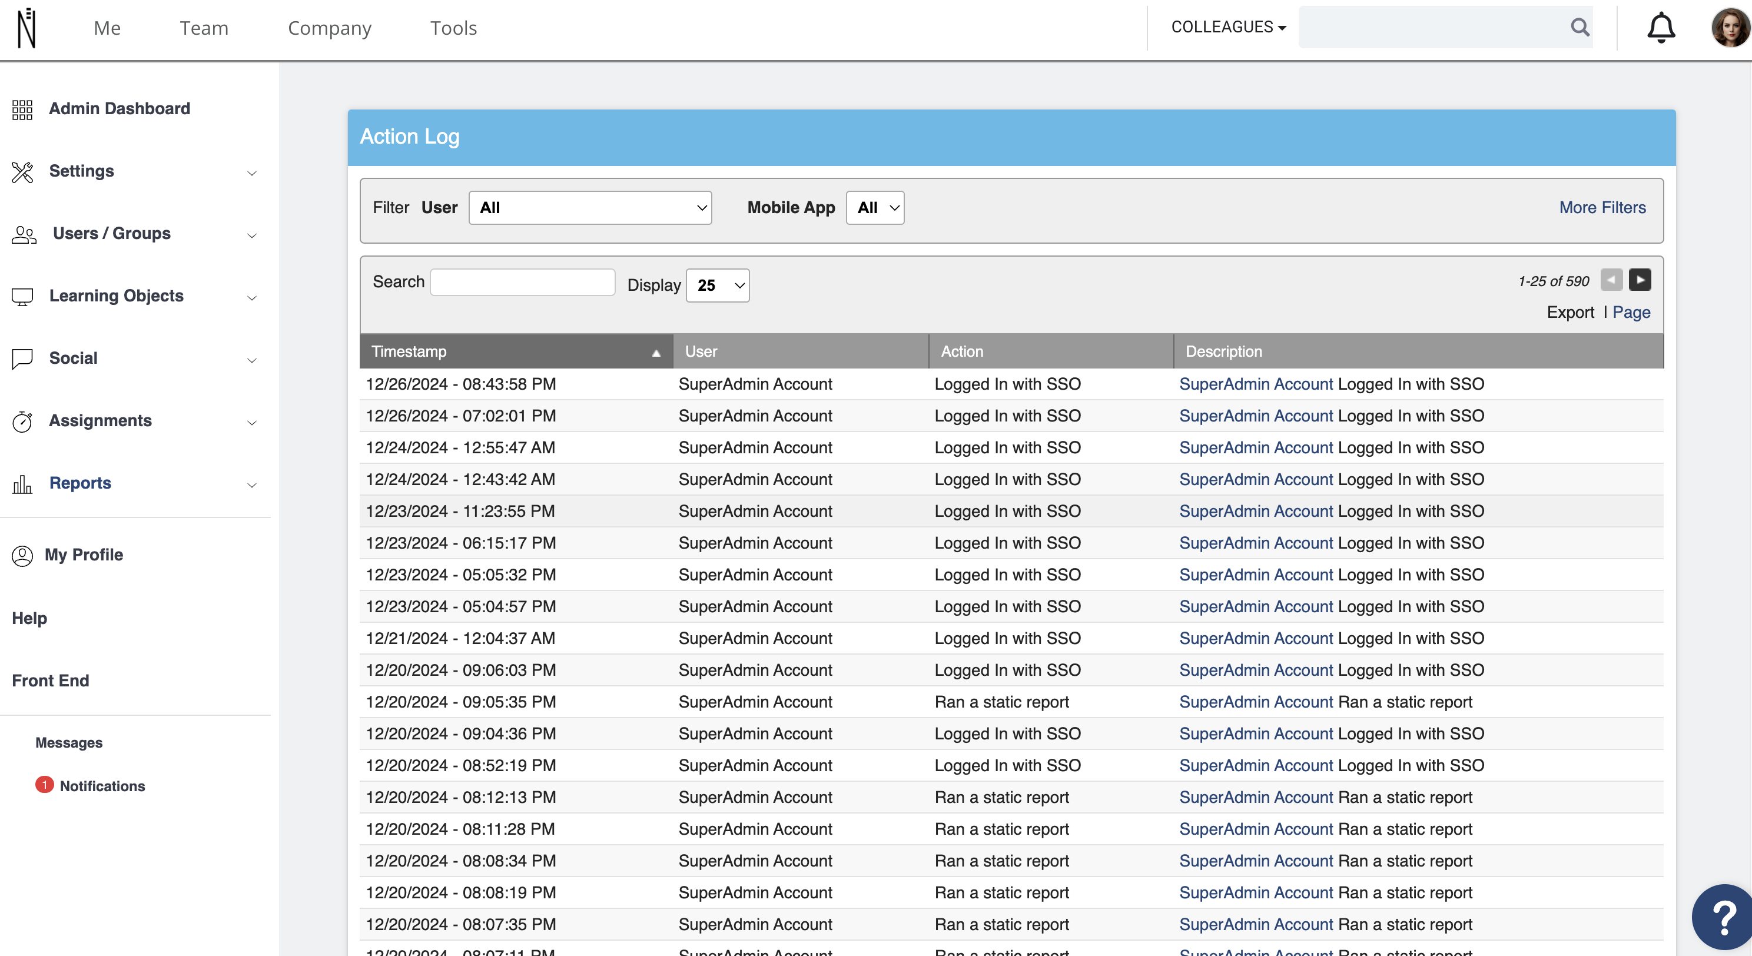The width and height of the screenshot is (1752, 956).
Task: Click the Settings tools icon
Action: coord(22,171)
